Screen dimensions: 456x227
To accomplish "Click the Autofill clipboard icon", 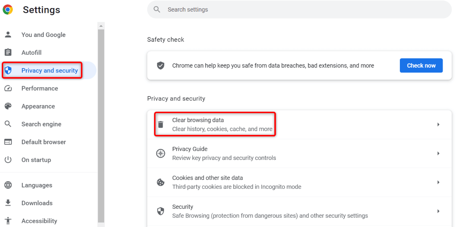I will [8, 53].
